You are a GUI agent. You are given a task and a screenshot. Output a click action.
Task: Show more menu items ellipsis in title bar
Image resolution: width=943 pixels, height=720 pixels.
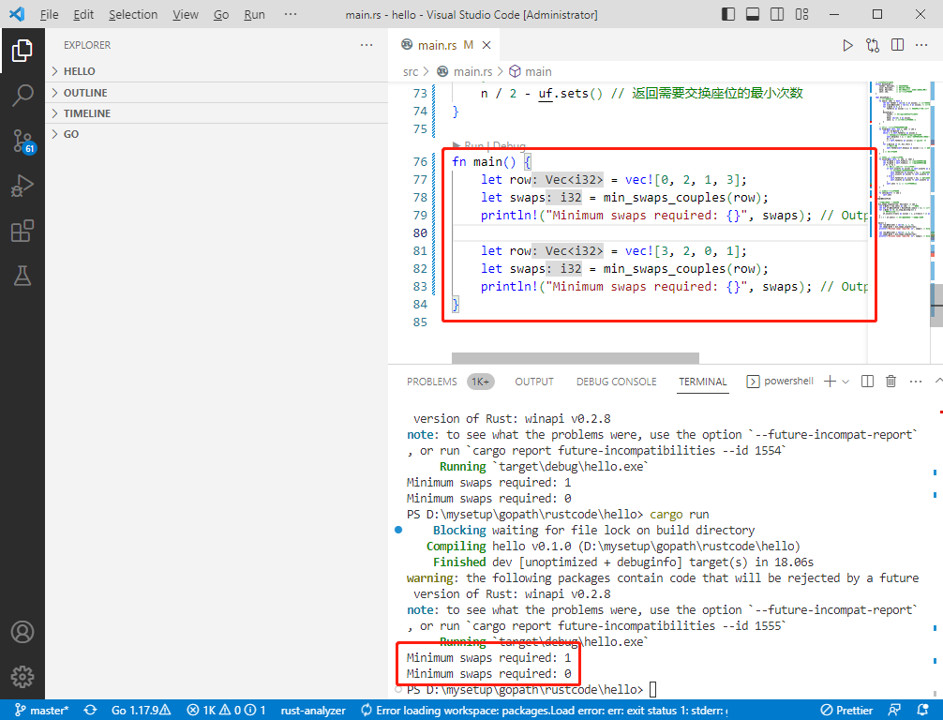click(x=291, y=14)
